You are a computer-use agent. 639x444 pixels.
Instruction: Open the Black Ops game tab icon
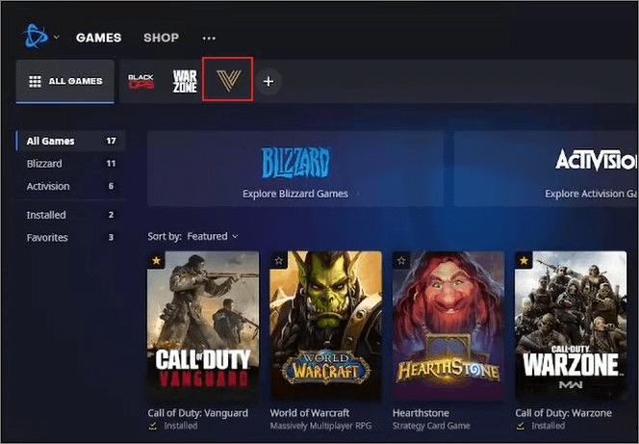(x=141, y=82)
